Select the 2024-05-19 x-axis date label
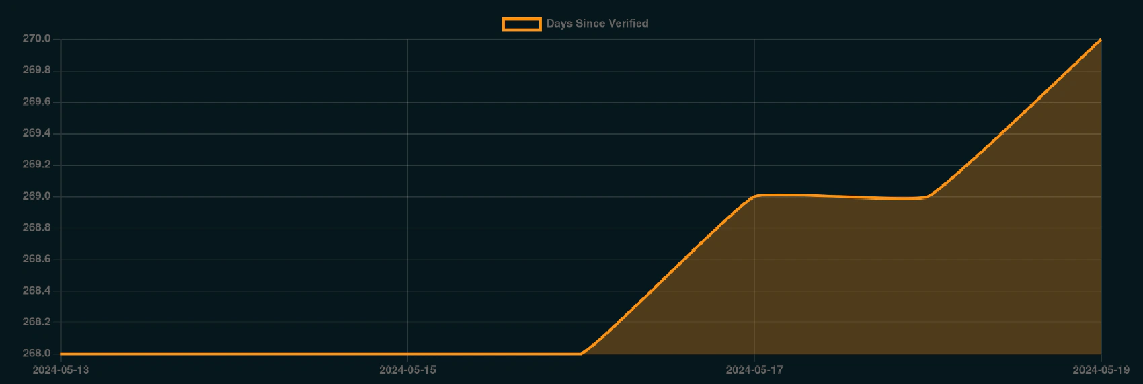 pyautogui.click(x=1101, y=370)
